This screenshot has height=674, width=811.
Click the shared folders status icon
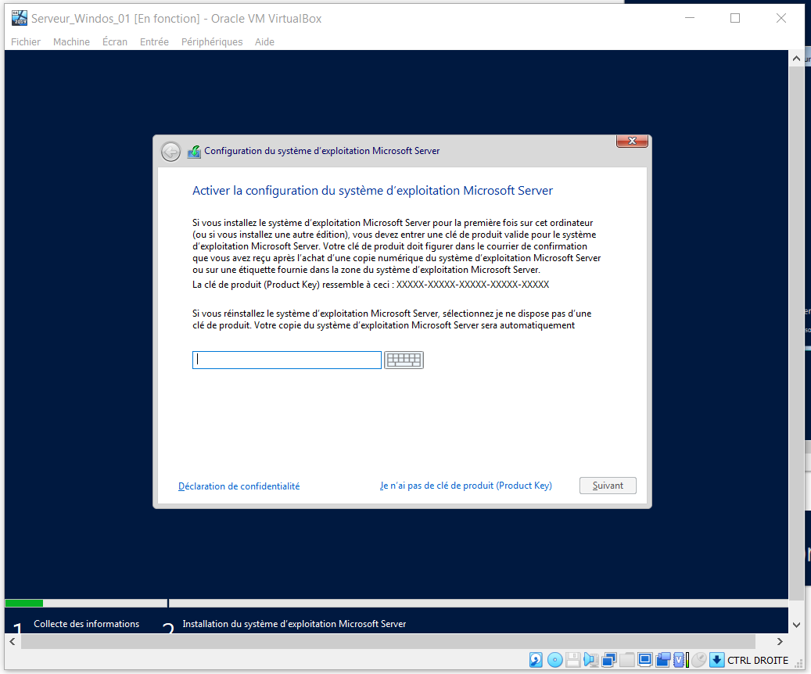click(x=627, y=660)
